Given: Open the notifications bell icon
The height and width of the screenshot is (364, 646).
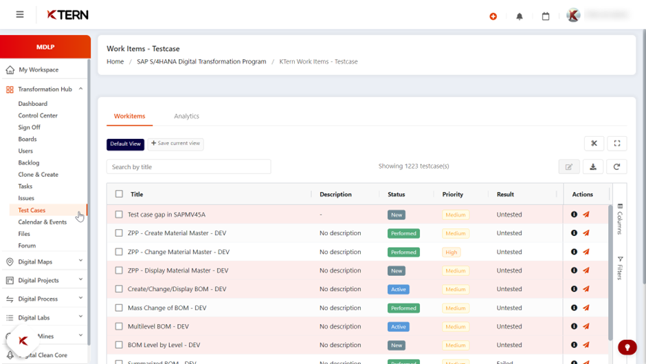Looking at the screenshot, I should [520, 17].
